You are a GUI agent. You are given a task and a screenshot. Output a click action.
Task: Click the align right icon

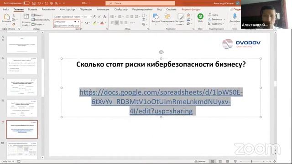(x=121, y=23)
